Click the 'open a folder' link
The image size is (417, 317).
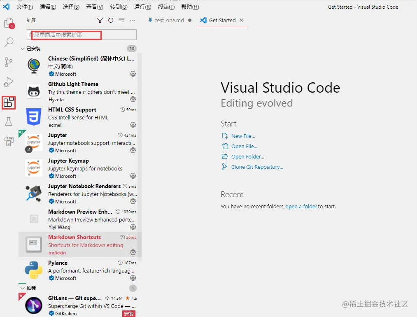pyautogui.click(x=301, y=206)
